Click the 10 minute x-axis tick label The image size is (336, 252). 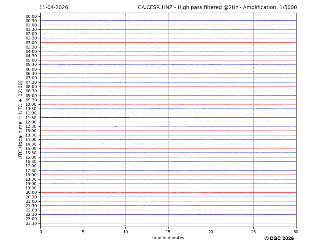(x=125, y=232)
